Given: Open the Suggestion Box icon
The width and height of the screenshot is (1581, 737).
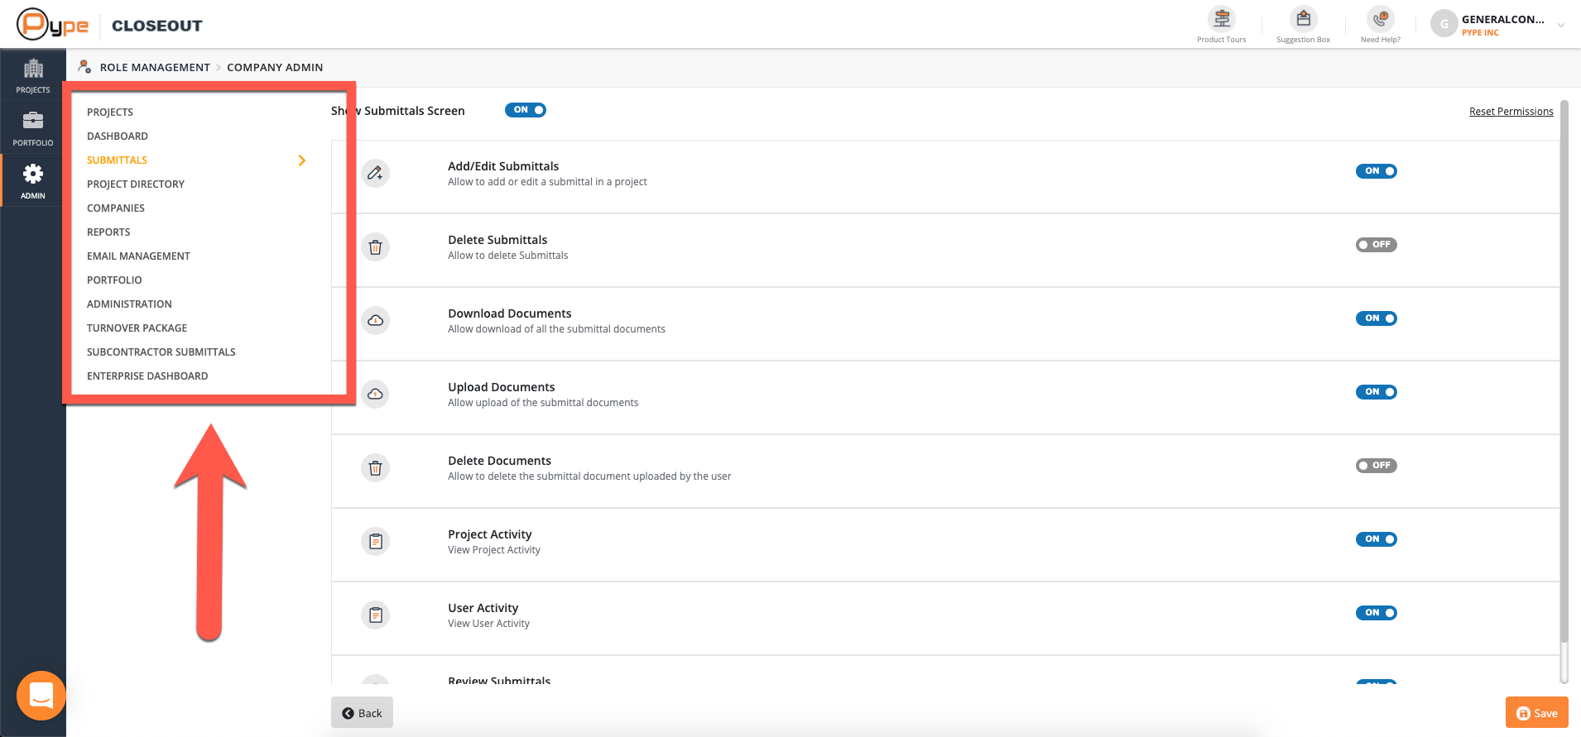Looking at the screenshot, I should (1303, 19).
